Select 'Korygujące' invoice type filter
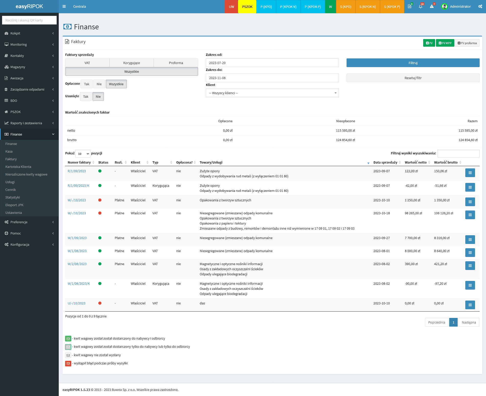This screenshot has width=486, height=396. tap(132, 63)
